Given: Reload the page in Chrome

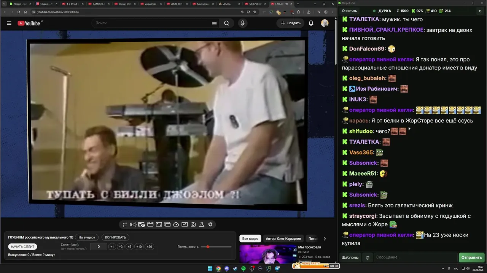Looking at the screenshot, I should pos(19,12).
